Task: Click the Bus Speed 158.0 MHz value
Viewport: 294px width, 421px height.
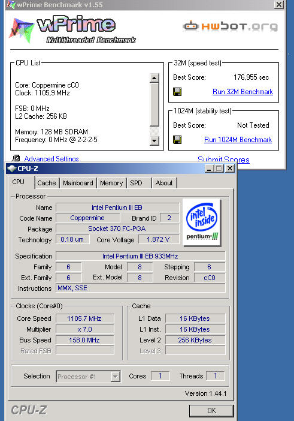Action: click(84, 340)
